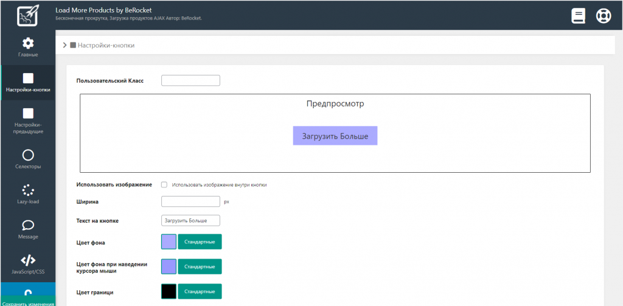Open the JavaScript/CSS code icon
Screen dimensions: 623x306
tap(28, 261)
